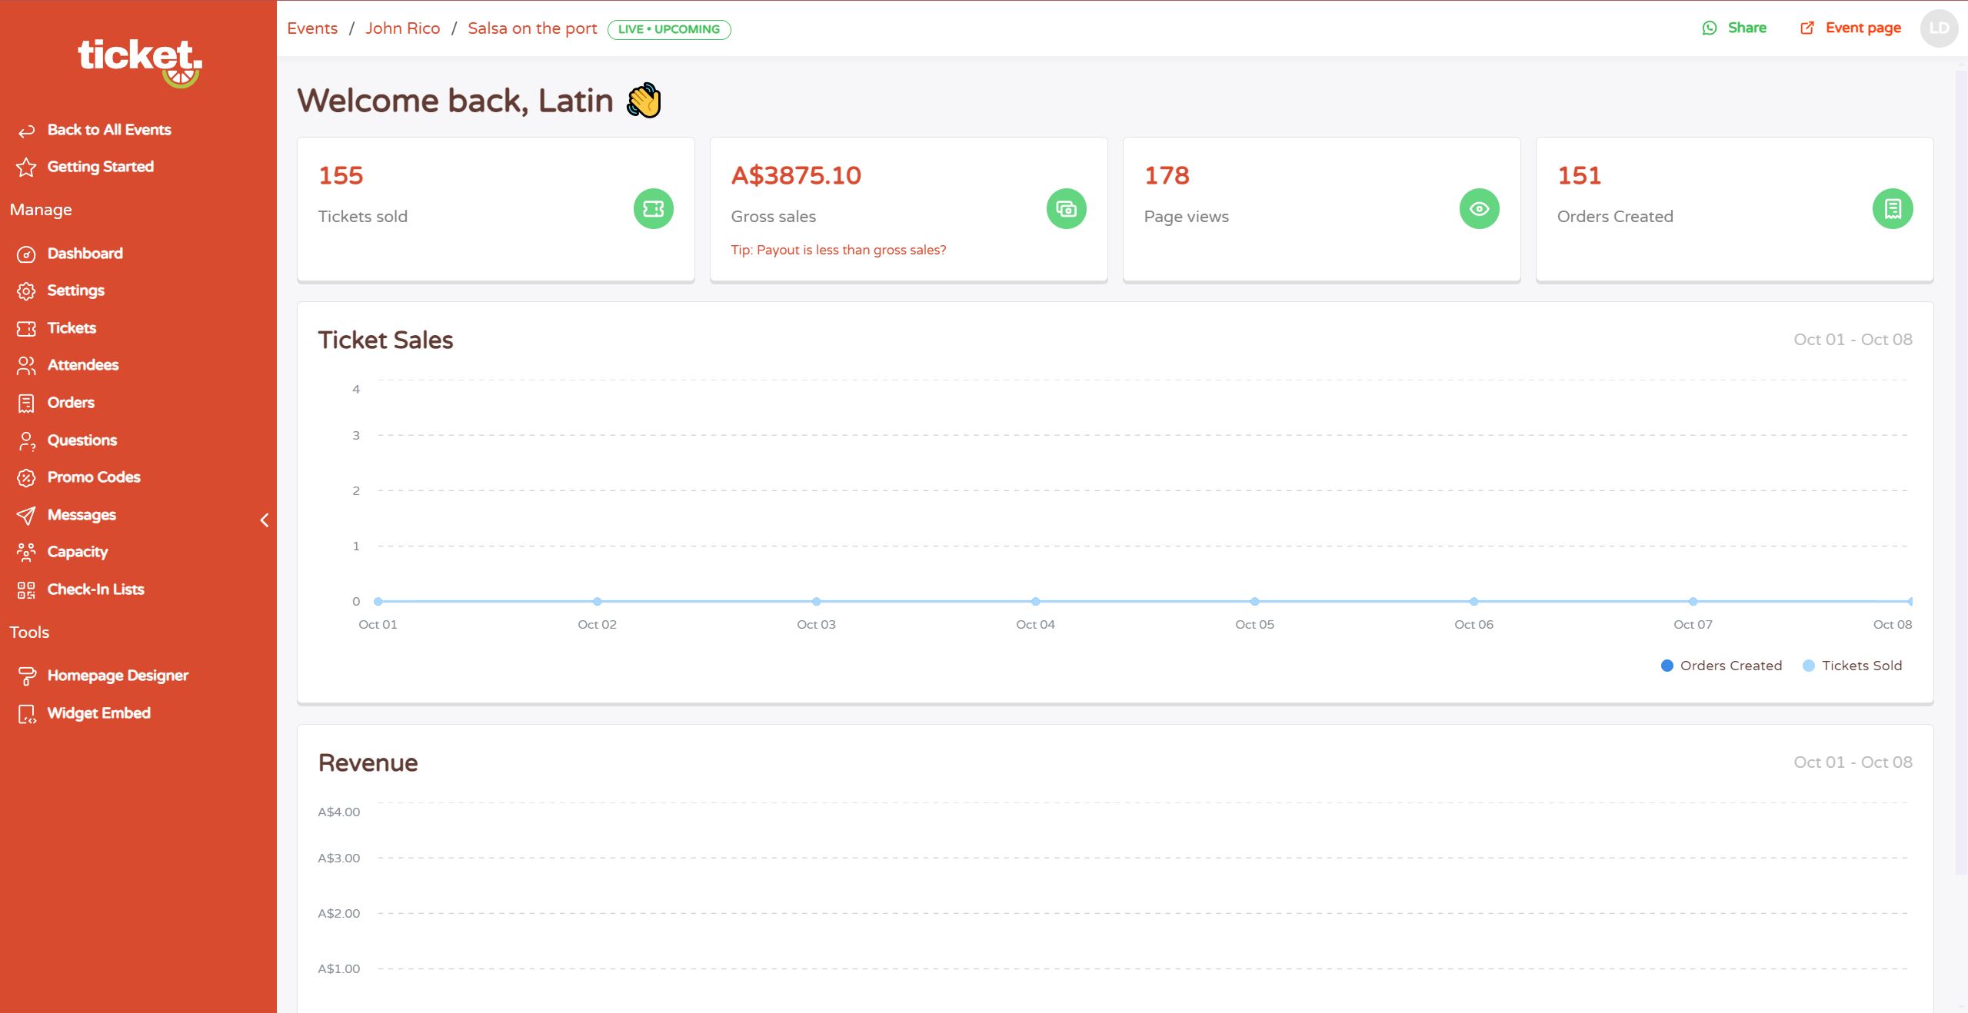Click the Attendees people icon
This screenshot has width=1968, height=1013.
(x=26, y=366)
